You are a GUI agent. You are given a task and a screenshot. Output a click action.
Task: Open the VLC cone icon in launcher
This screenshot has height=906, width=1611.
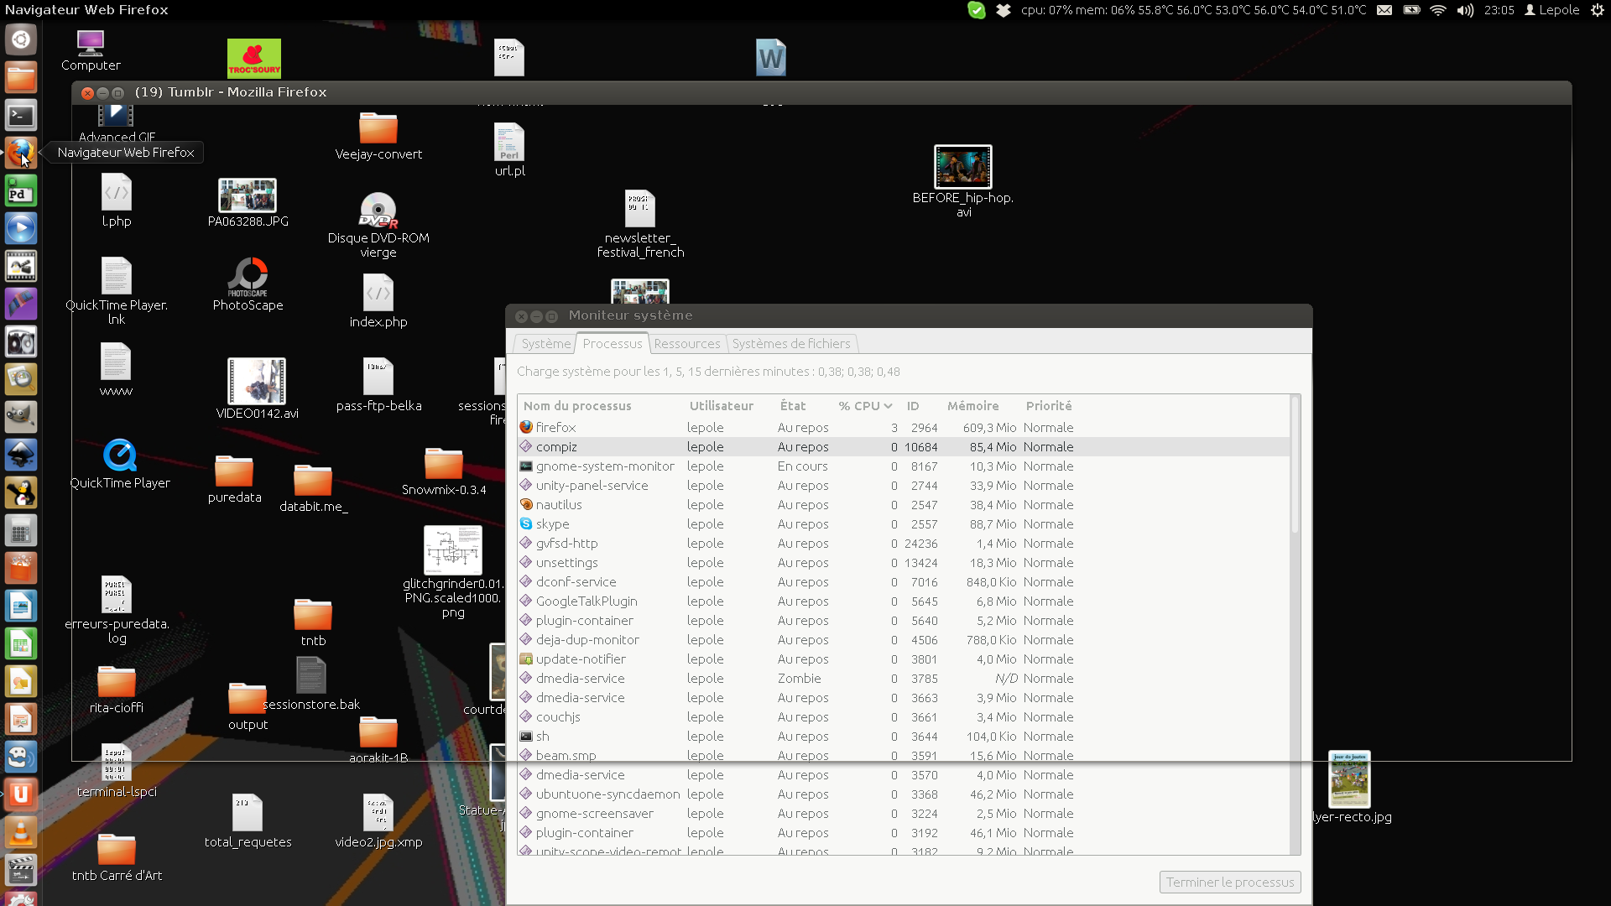(x=21, y=832)
